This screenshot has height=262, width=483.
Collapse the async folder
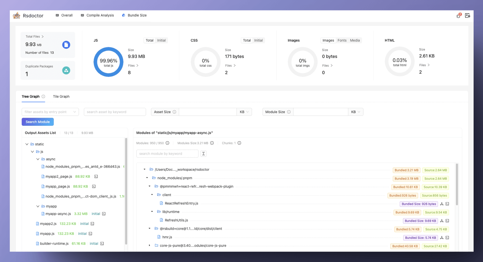pos(38,159)
